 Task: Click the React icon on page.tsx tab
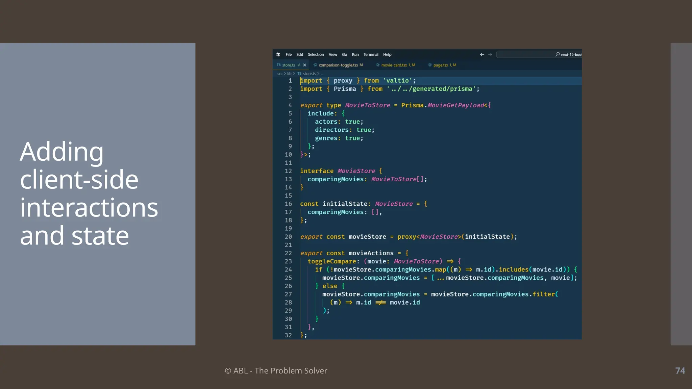430,65
